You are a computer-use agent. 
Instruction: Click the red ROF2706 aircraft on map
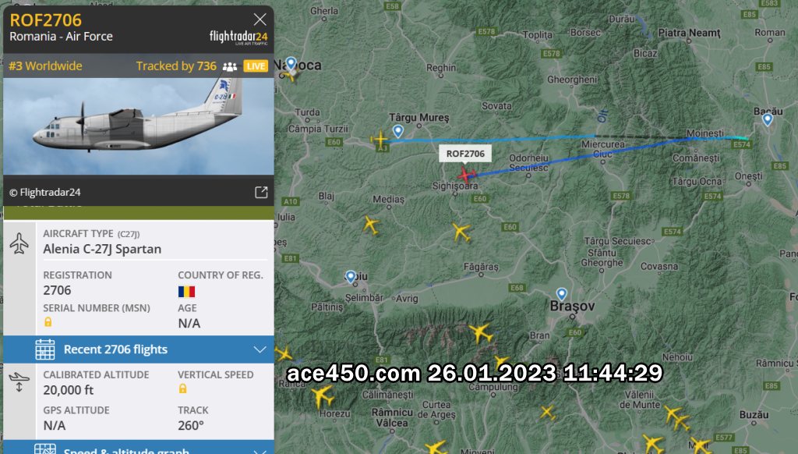coord(466,175)
